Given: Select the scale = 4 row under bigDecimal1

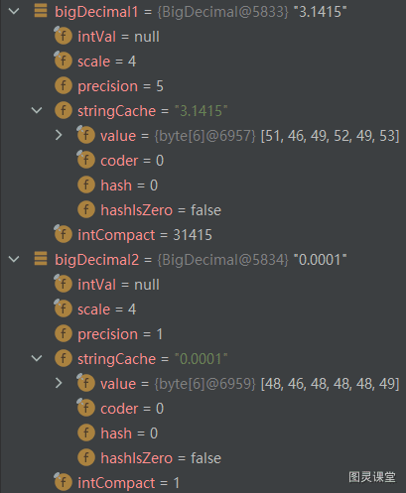Looking at the screenshot, I should point(203,62).
